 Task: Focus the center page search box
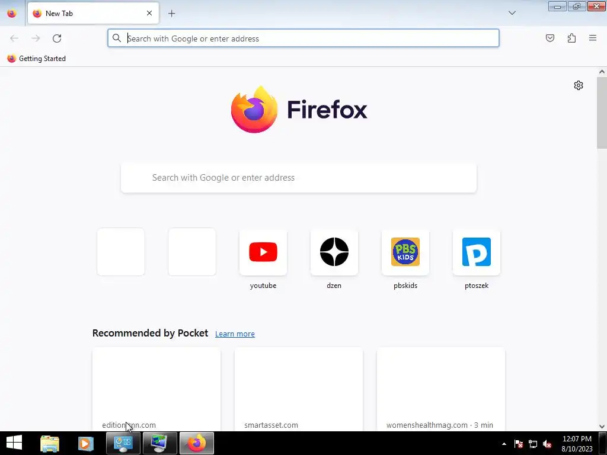[299, 178]
